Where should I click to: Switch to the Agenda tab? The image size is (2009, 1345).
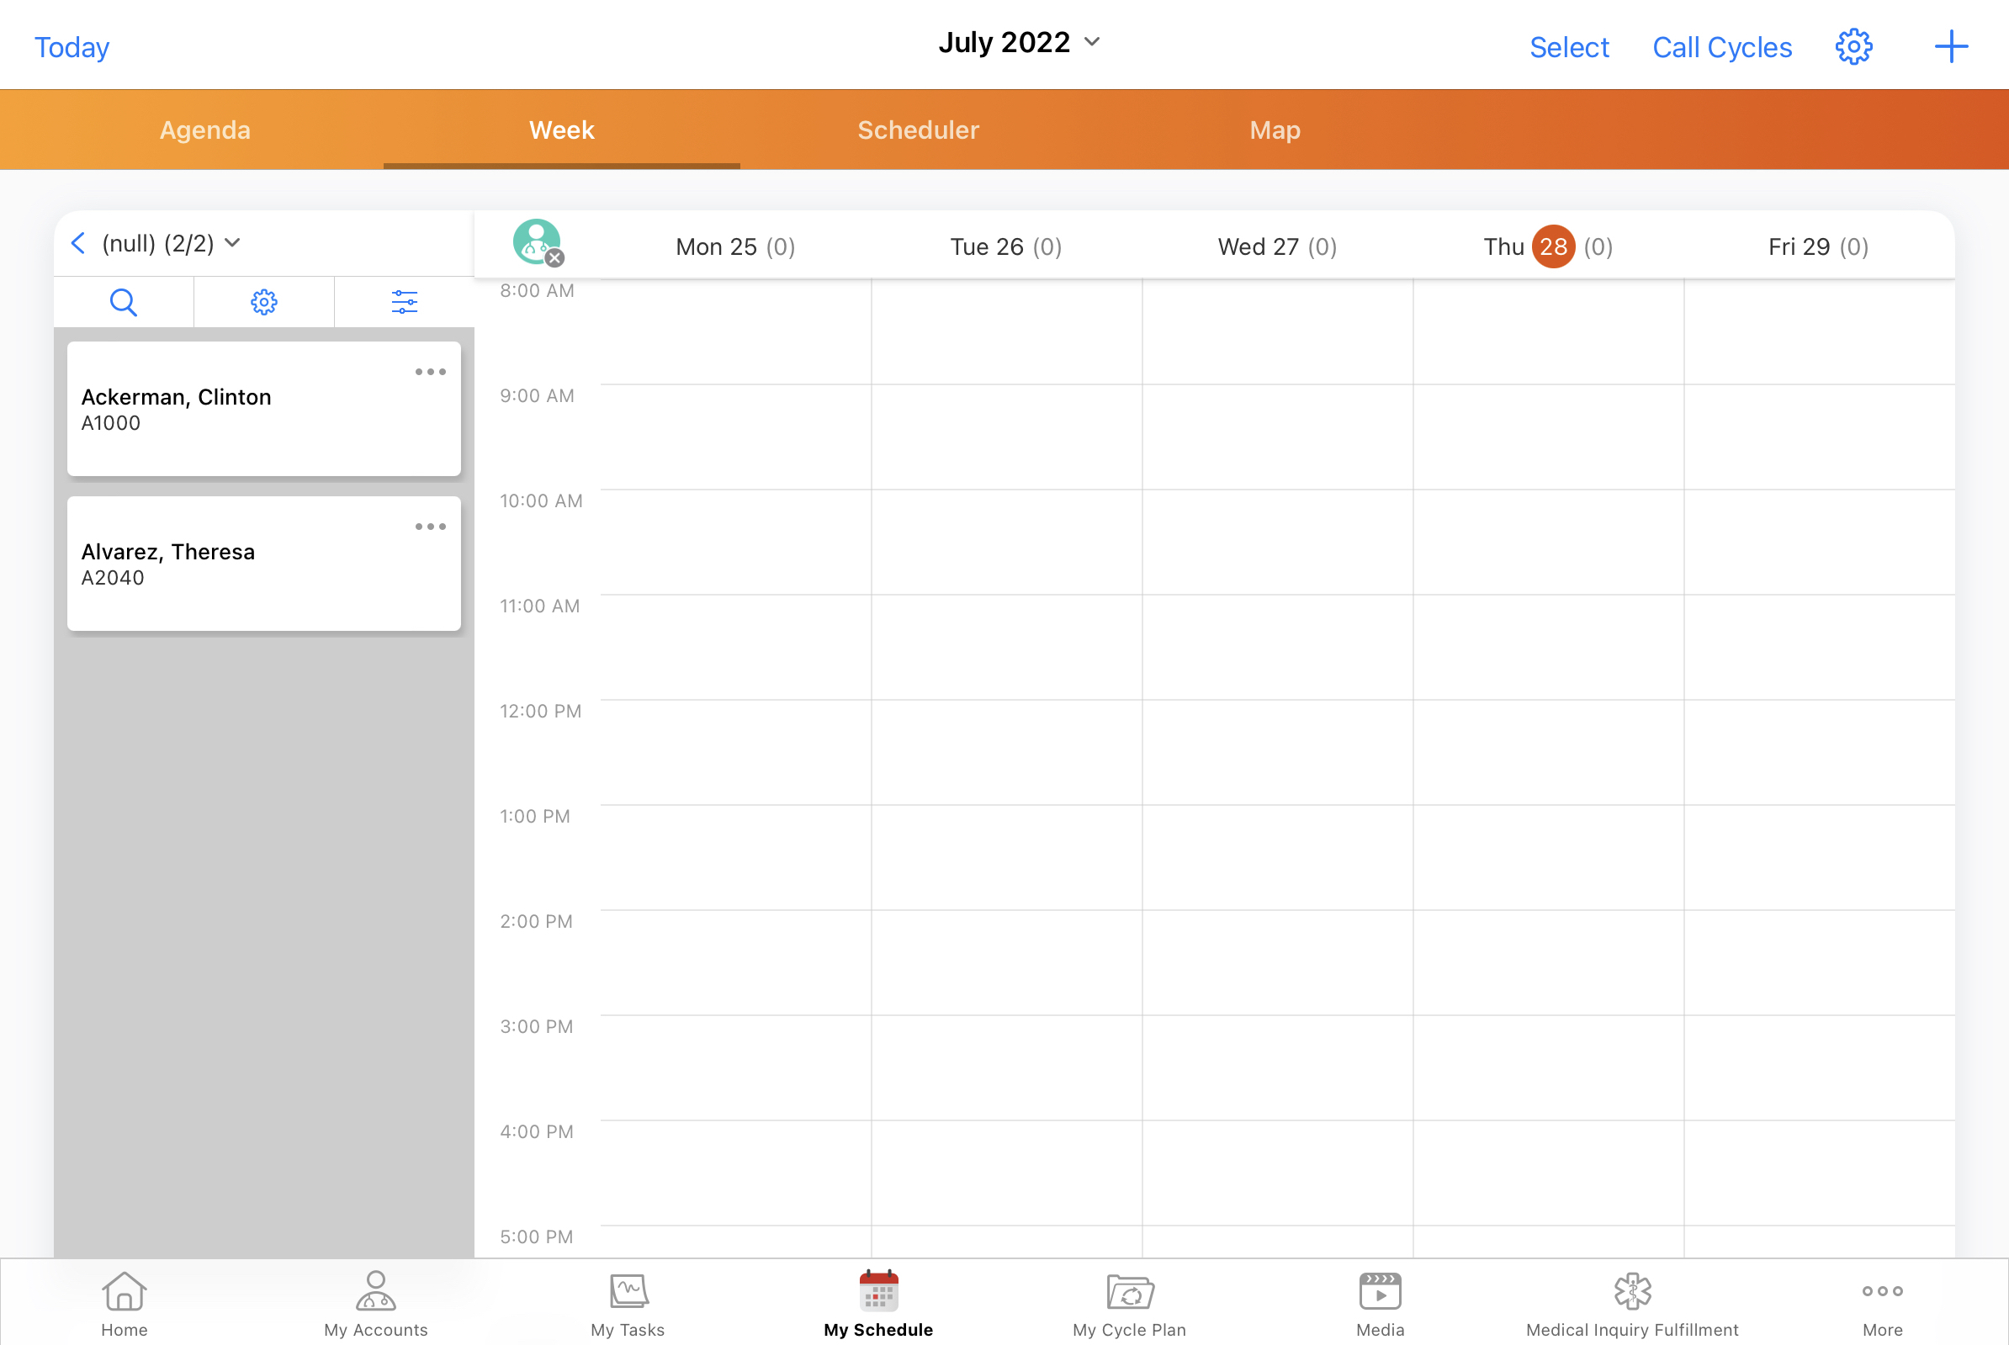[205, 130]
